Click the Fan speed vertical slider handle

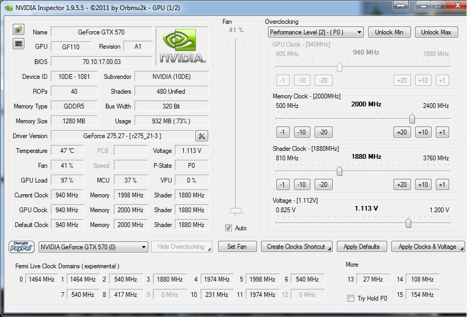(x=236, y=211)
